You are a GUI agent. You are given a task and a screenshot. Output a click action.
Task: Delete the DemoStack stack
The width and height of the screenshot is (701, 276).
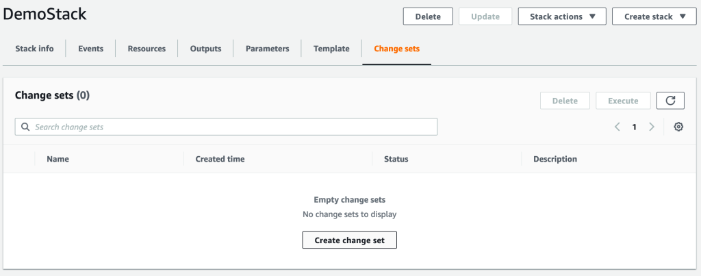428,16
